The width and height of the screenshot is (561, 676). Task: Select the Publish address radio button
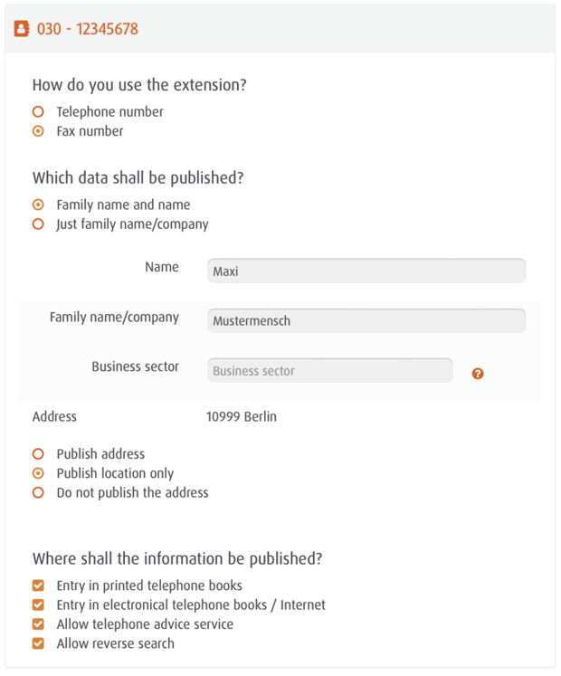pyautogui.click(x=38, y=453)
